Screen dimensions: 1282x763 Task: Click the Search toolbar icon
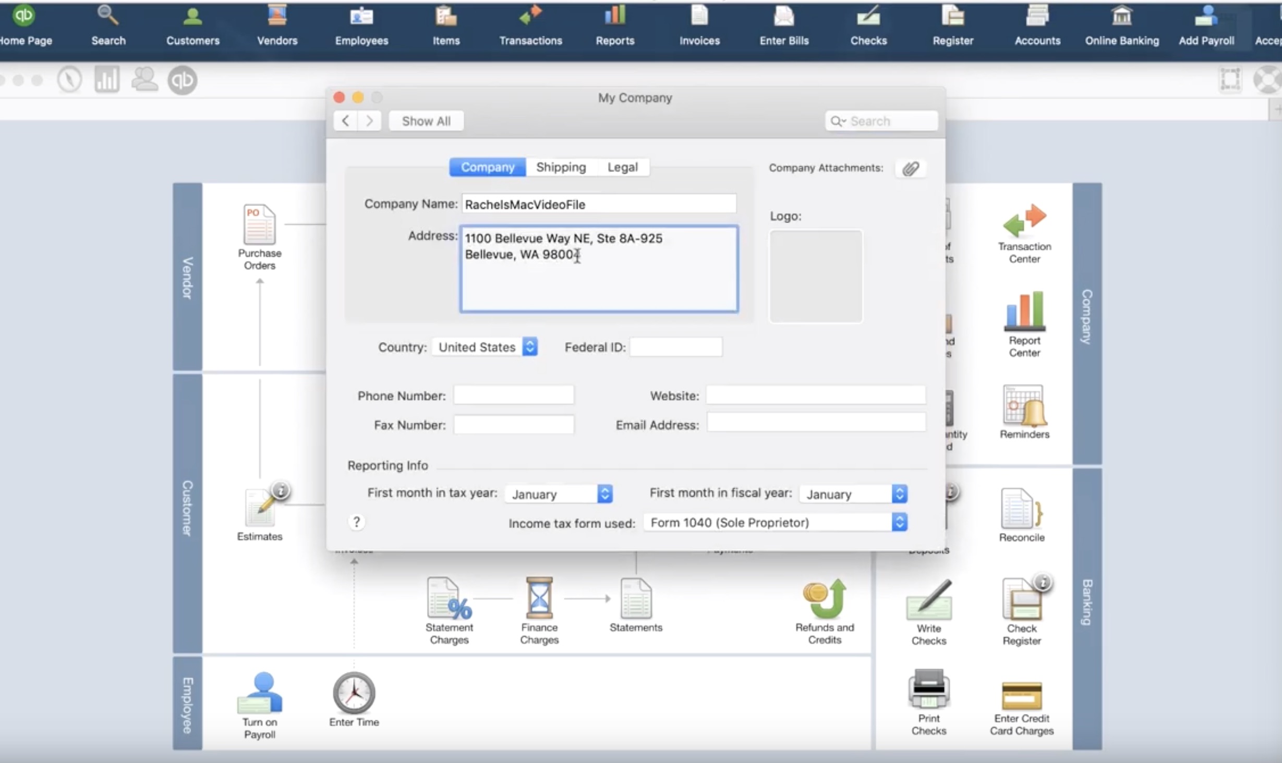coord(108,24)
